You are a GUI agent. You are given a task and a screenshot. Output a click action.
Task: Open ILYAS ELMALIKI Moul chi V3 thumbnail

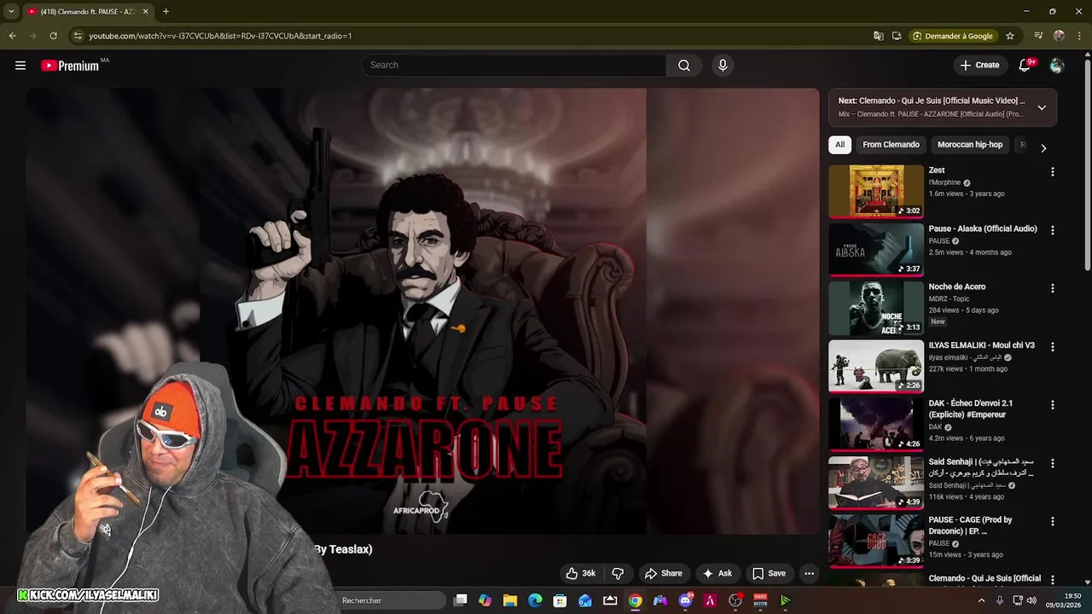click(x=876, y=366)
